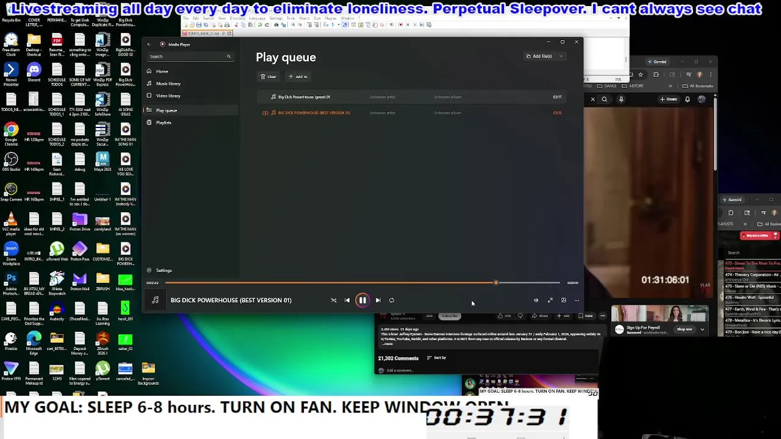Open mini player view
781x439 pixels.
click(563, 300)
